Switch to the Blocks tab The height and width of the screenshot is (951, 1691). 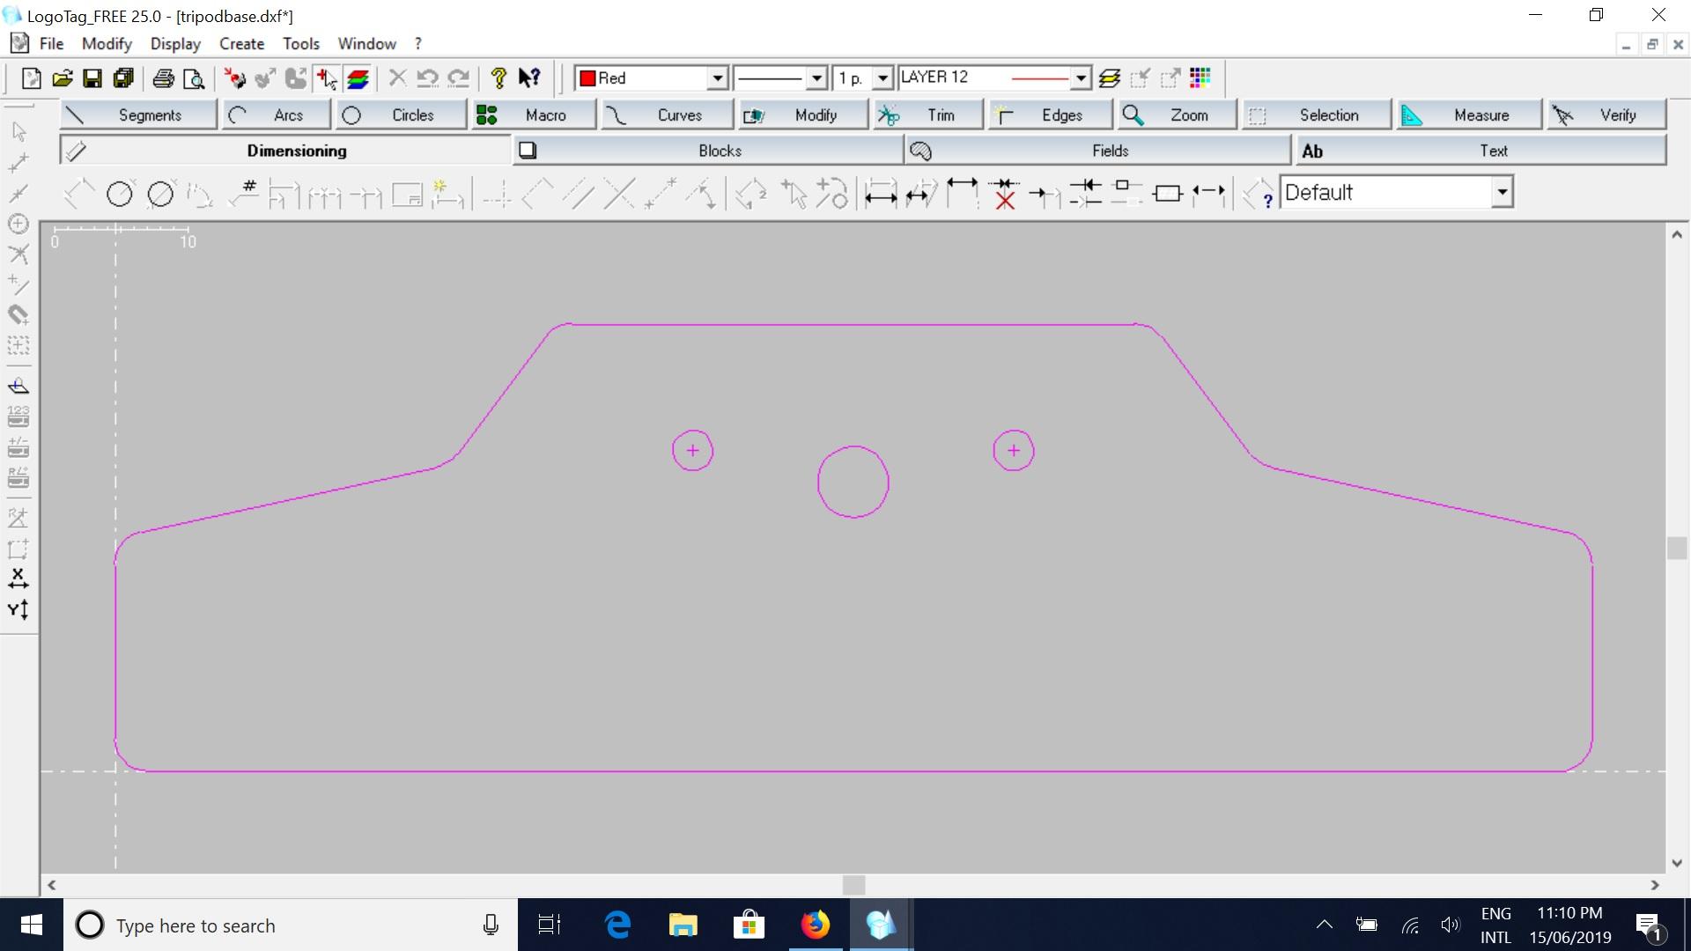tap(708, 151)
